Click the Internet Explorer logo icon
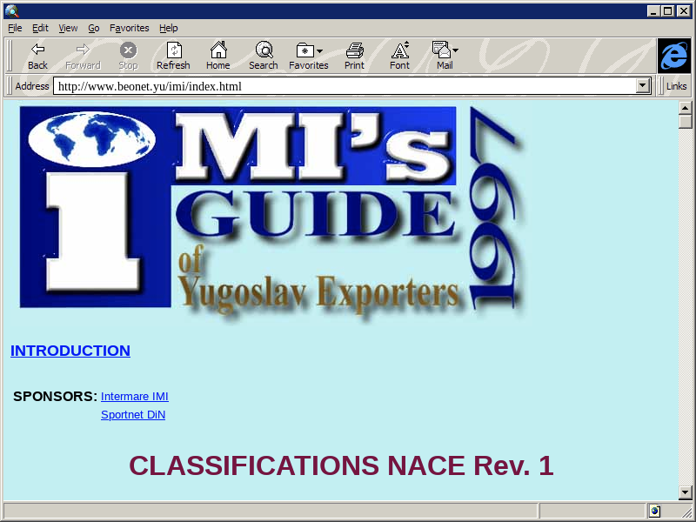The height and width of the screenshot is (522, 696). tap(673, 56)
